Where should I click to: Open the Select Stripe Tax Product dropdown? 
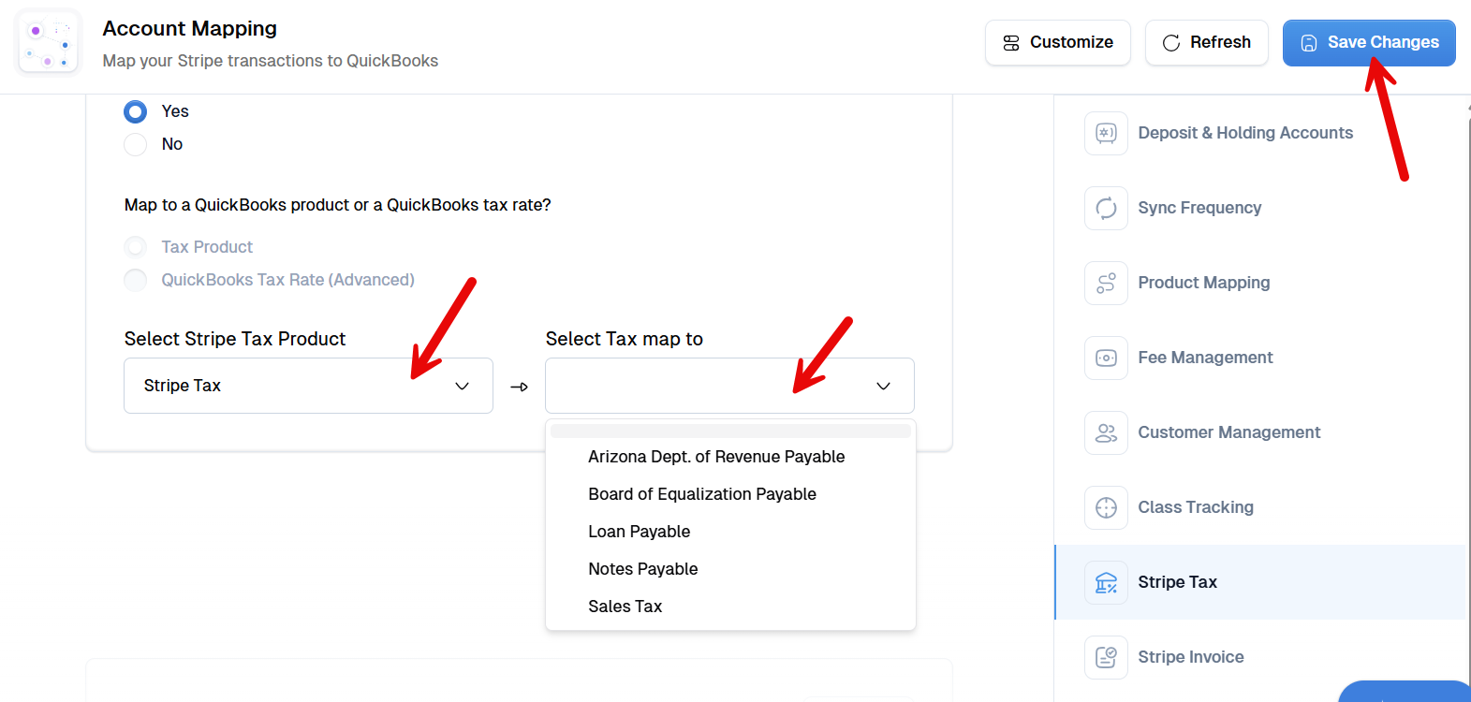point(308,386)
